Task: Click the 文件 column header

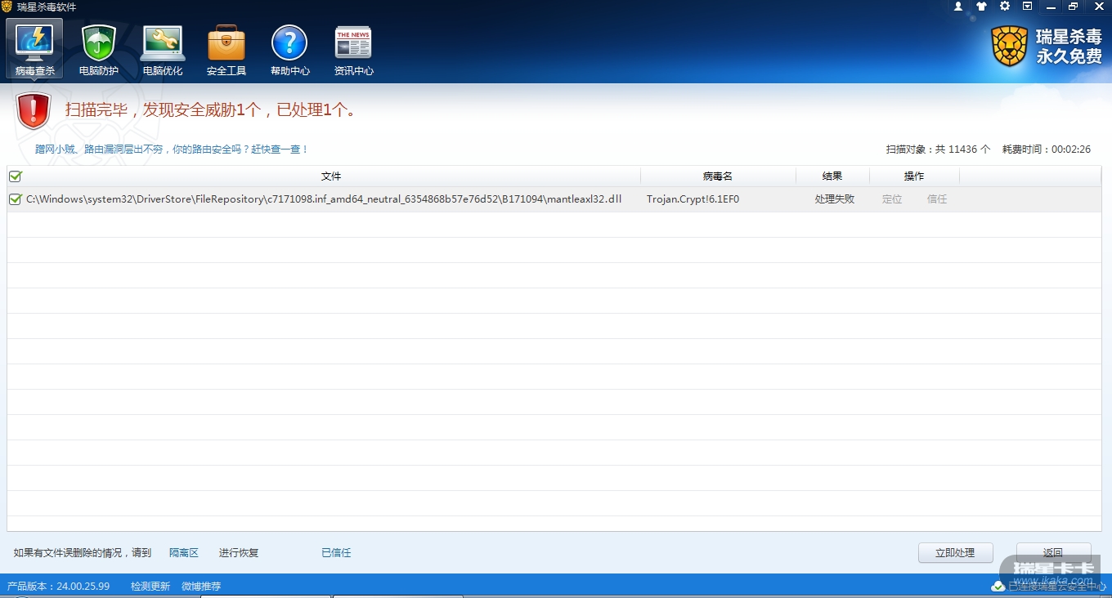Action: [x=331, y=176]
